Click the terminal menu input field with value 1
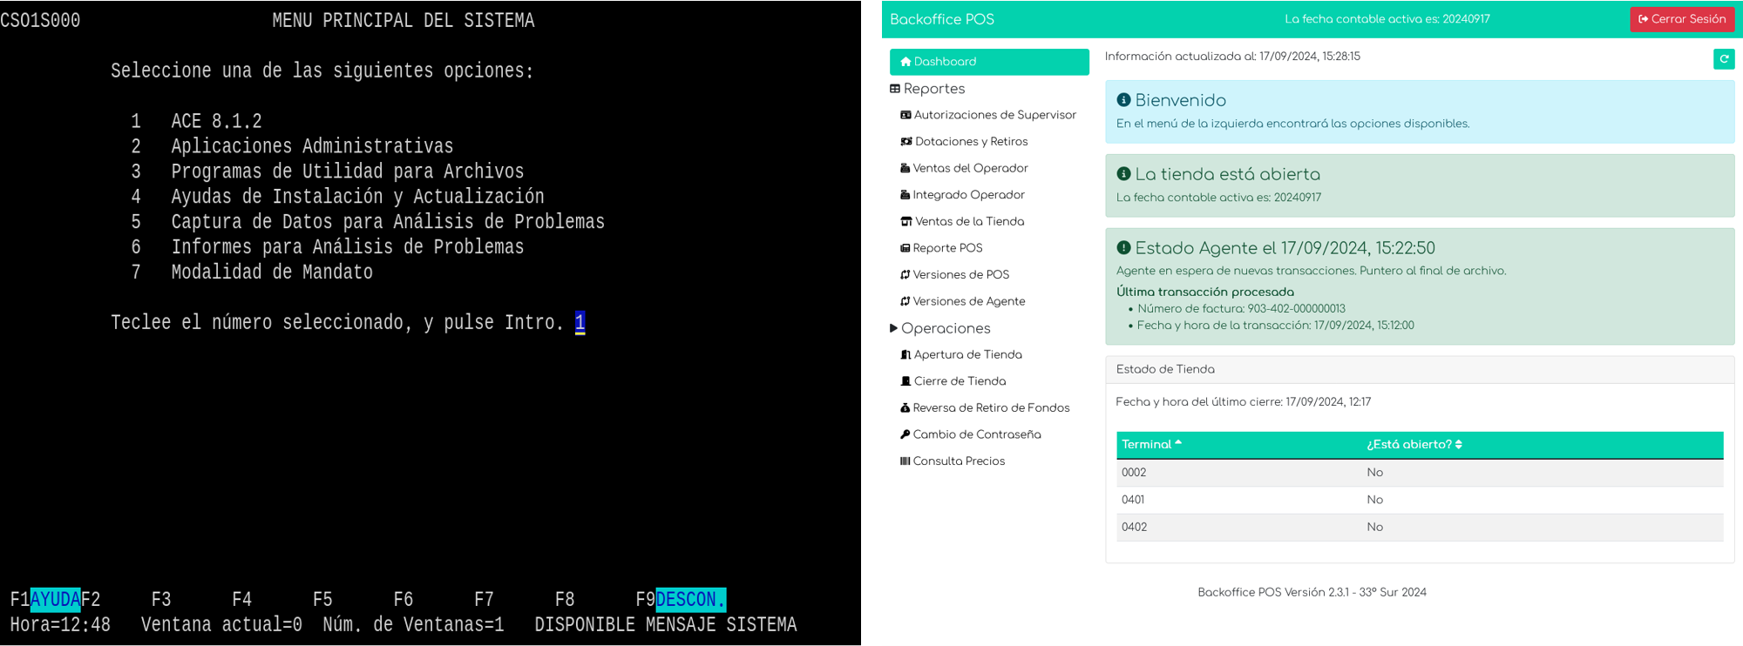 coord(580,323)
